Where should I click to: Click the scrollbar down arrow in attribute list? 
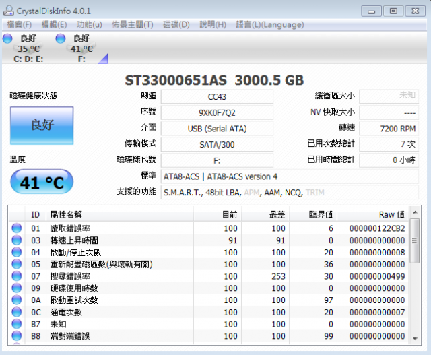click(x=415, y=339)
